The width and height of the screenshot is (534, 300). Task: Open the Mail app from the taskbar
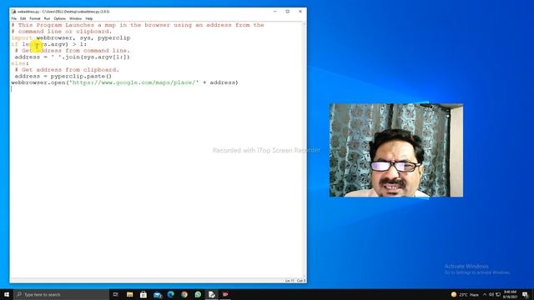click(x=158, y=294)
